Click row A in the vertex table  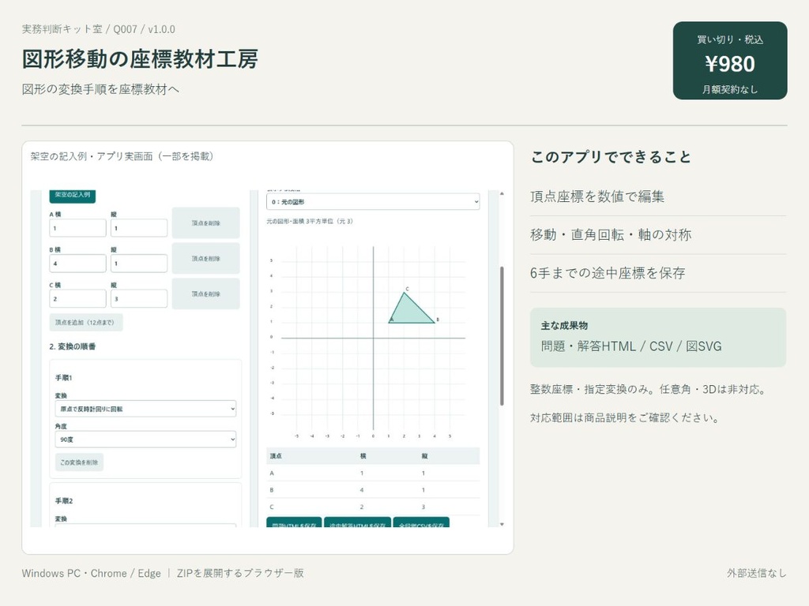tap(373, 473)
